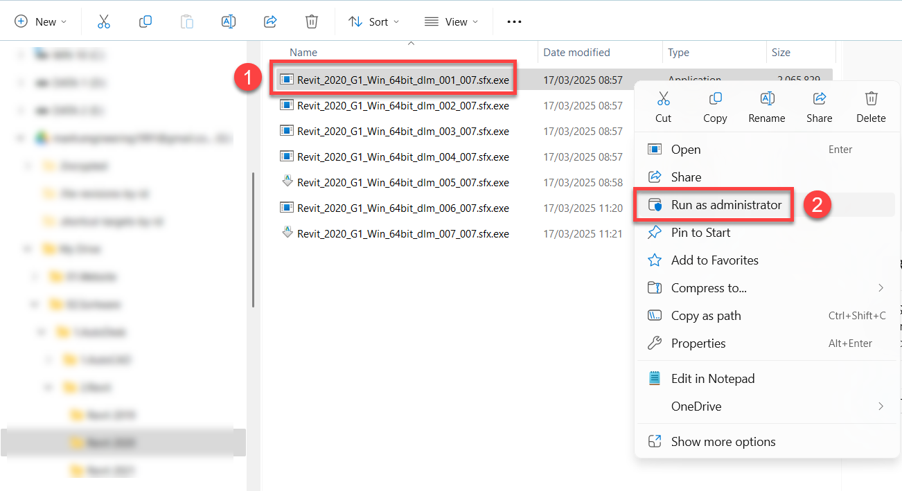This screenshot has width=902, height=491.
Task: Open the View dropdown menu
Action: tap(452, 21)
